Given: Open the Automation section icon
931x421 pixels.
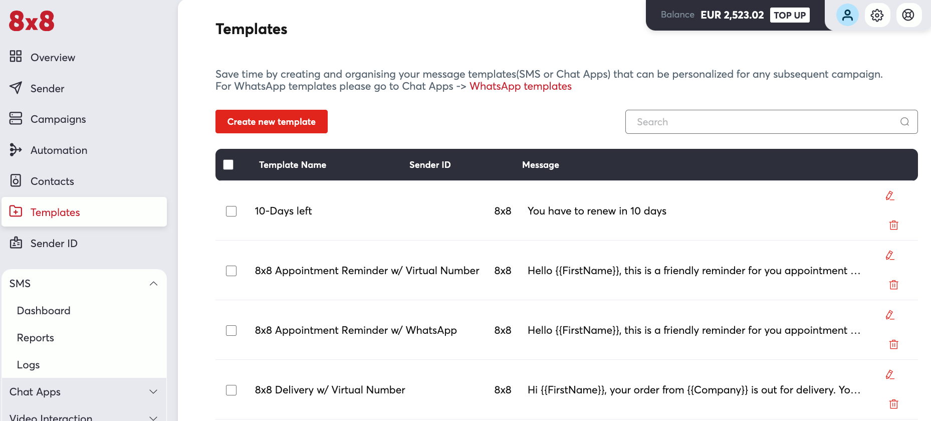Looking at the screenshot, I should pyautogui.click(x=16, y=150).
